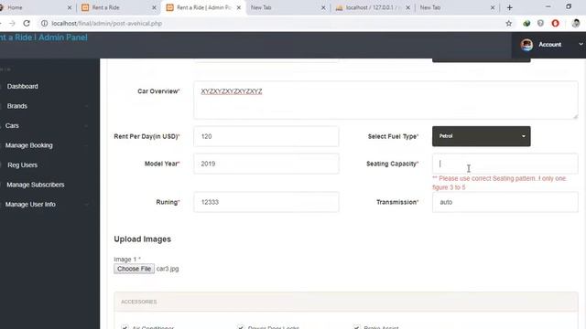The width and height of the screenshot is (586, 329).
Task: Switch to the localhost 127.0.0.1 tab
Action: 372,7
